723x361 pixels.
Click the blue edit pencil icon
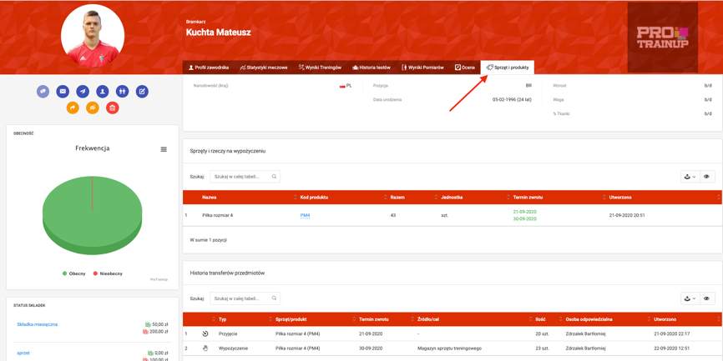(142, 92)
